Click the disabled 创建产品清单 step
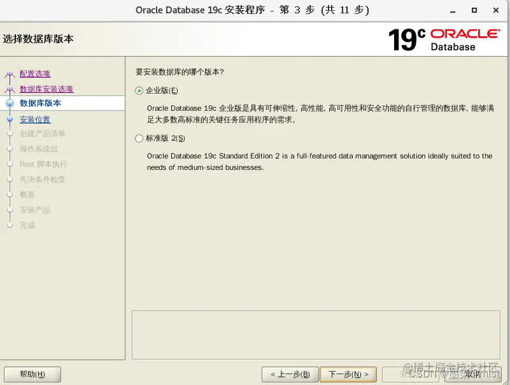Screen dimensions: 510x385 click(x=43, y=134)
